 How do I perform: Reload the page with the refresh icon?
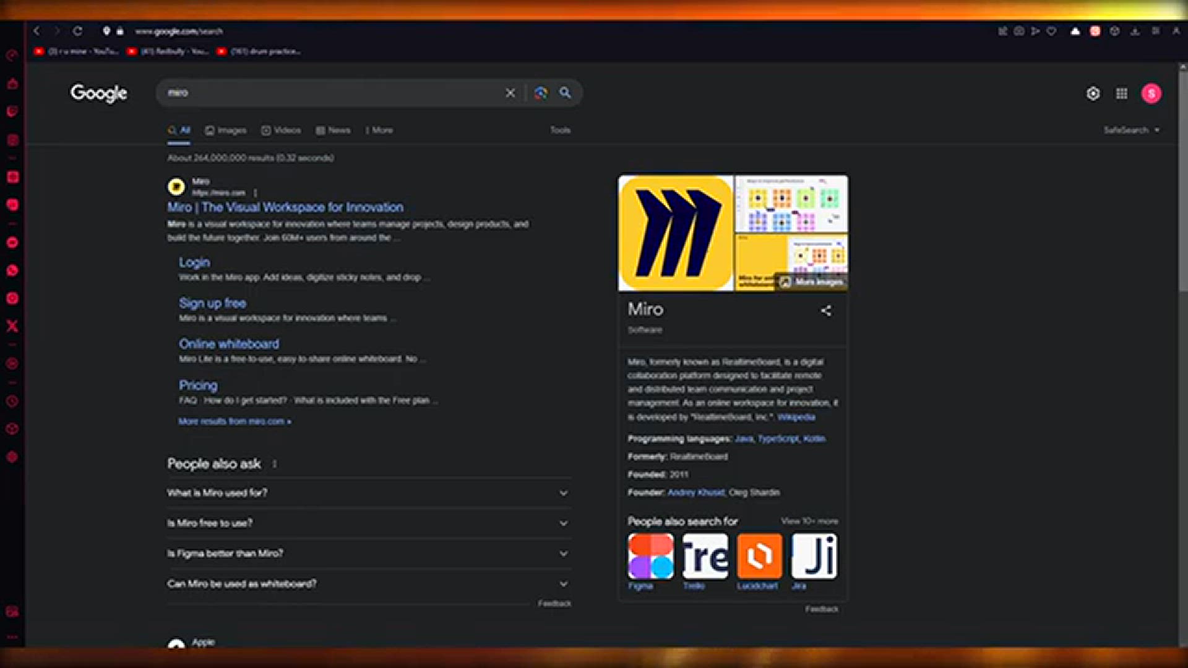tap(77, 31)
